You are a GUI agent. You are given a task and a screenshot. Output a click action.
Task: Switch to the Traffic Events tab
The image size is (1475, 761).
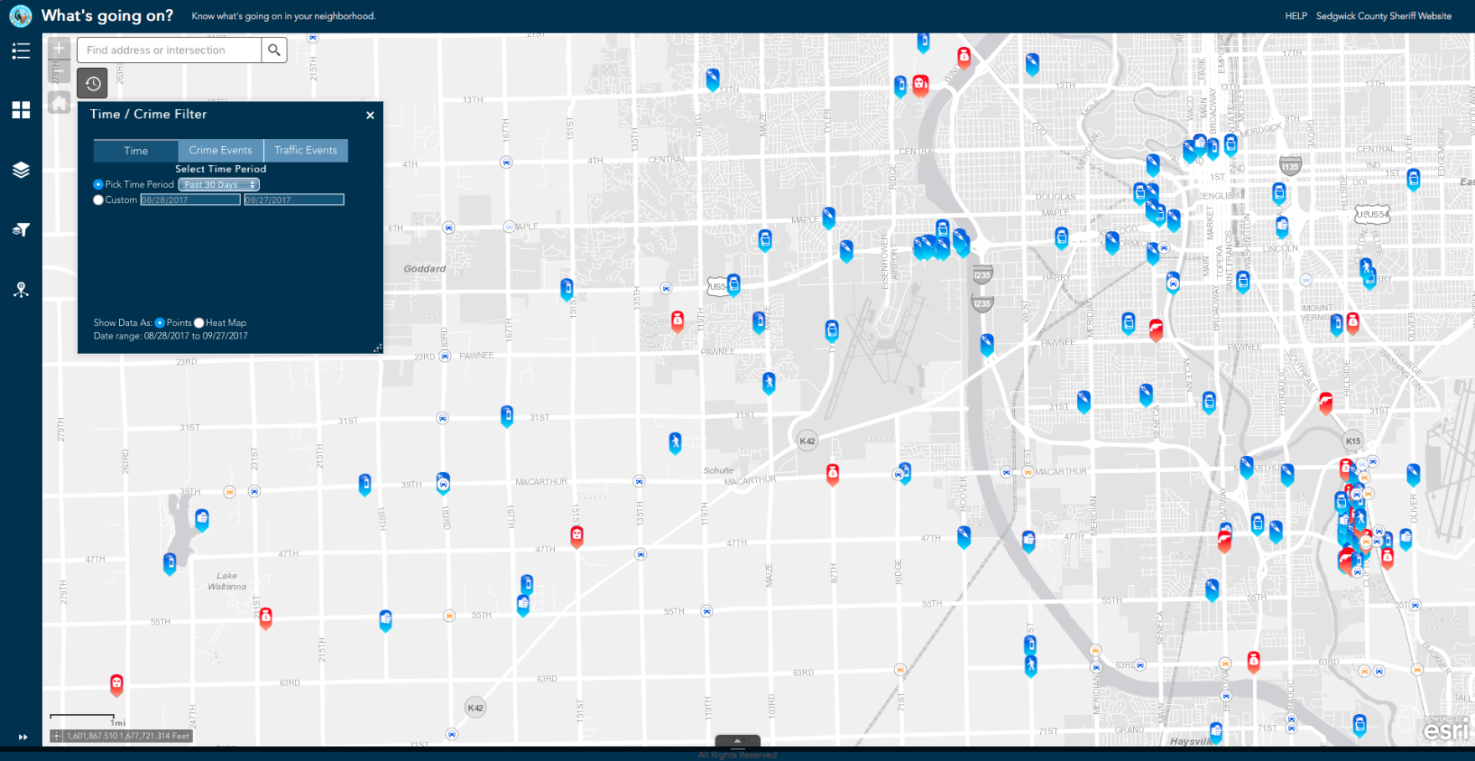click(306, 151)
